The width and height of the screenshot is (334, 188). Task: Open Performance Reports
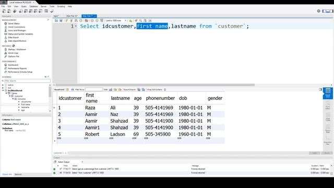click(17, 68)
